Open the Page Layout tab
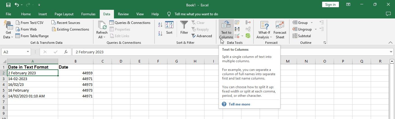The image size is (395, 119). click(64, 14)
